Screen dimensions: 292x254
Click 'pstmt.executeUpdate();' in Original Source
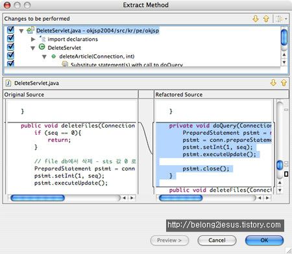pos(71,183)
